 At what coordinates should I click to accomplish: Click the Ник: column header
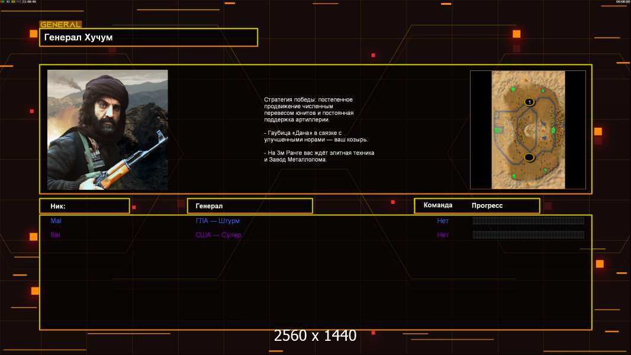pyautogui.click(x=85, y=206)
